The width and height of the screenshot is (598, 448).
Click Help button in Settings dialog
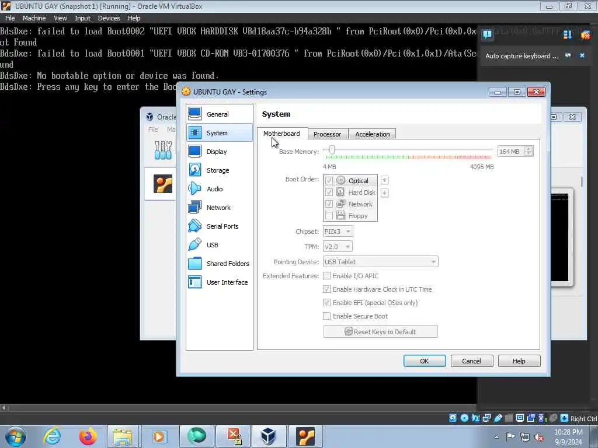point(519,360)
